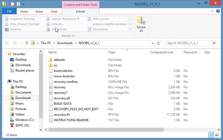Screen dimensions: 223x140
Task: Click the horizontal scrollbar thumb
Action: 106,130
